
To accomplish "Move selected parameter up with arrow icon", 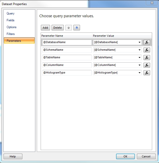I will [68, 28].
